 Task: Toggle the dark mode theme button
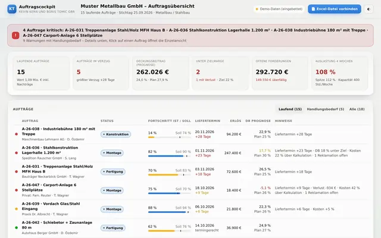point(368,9)
